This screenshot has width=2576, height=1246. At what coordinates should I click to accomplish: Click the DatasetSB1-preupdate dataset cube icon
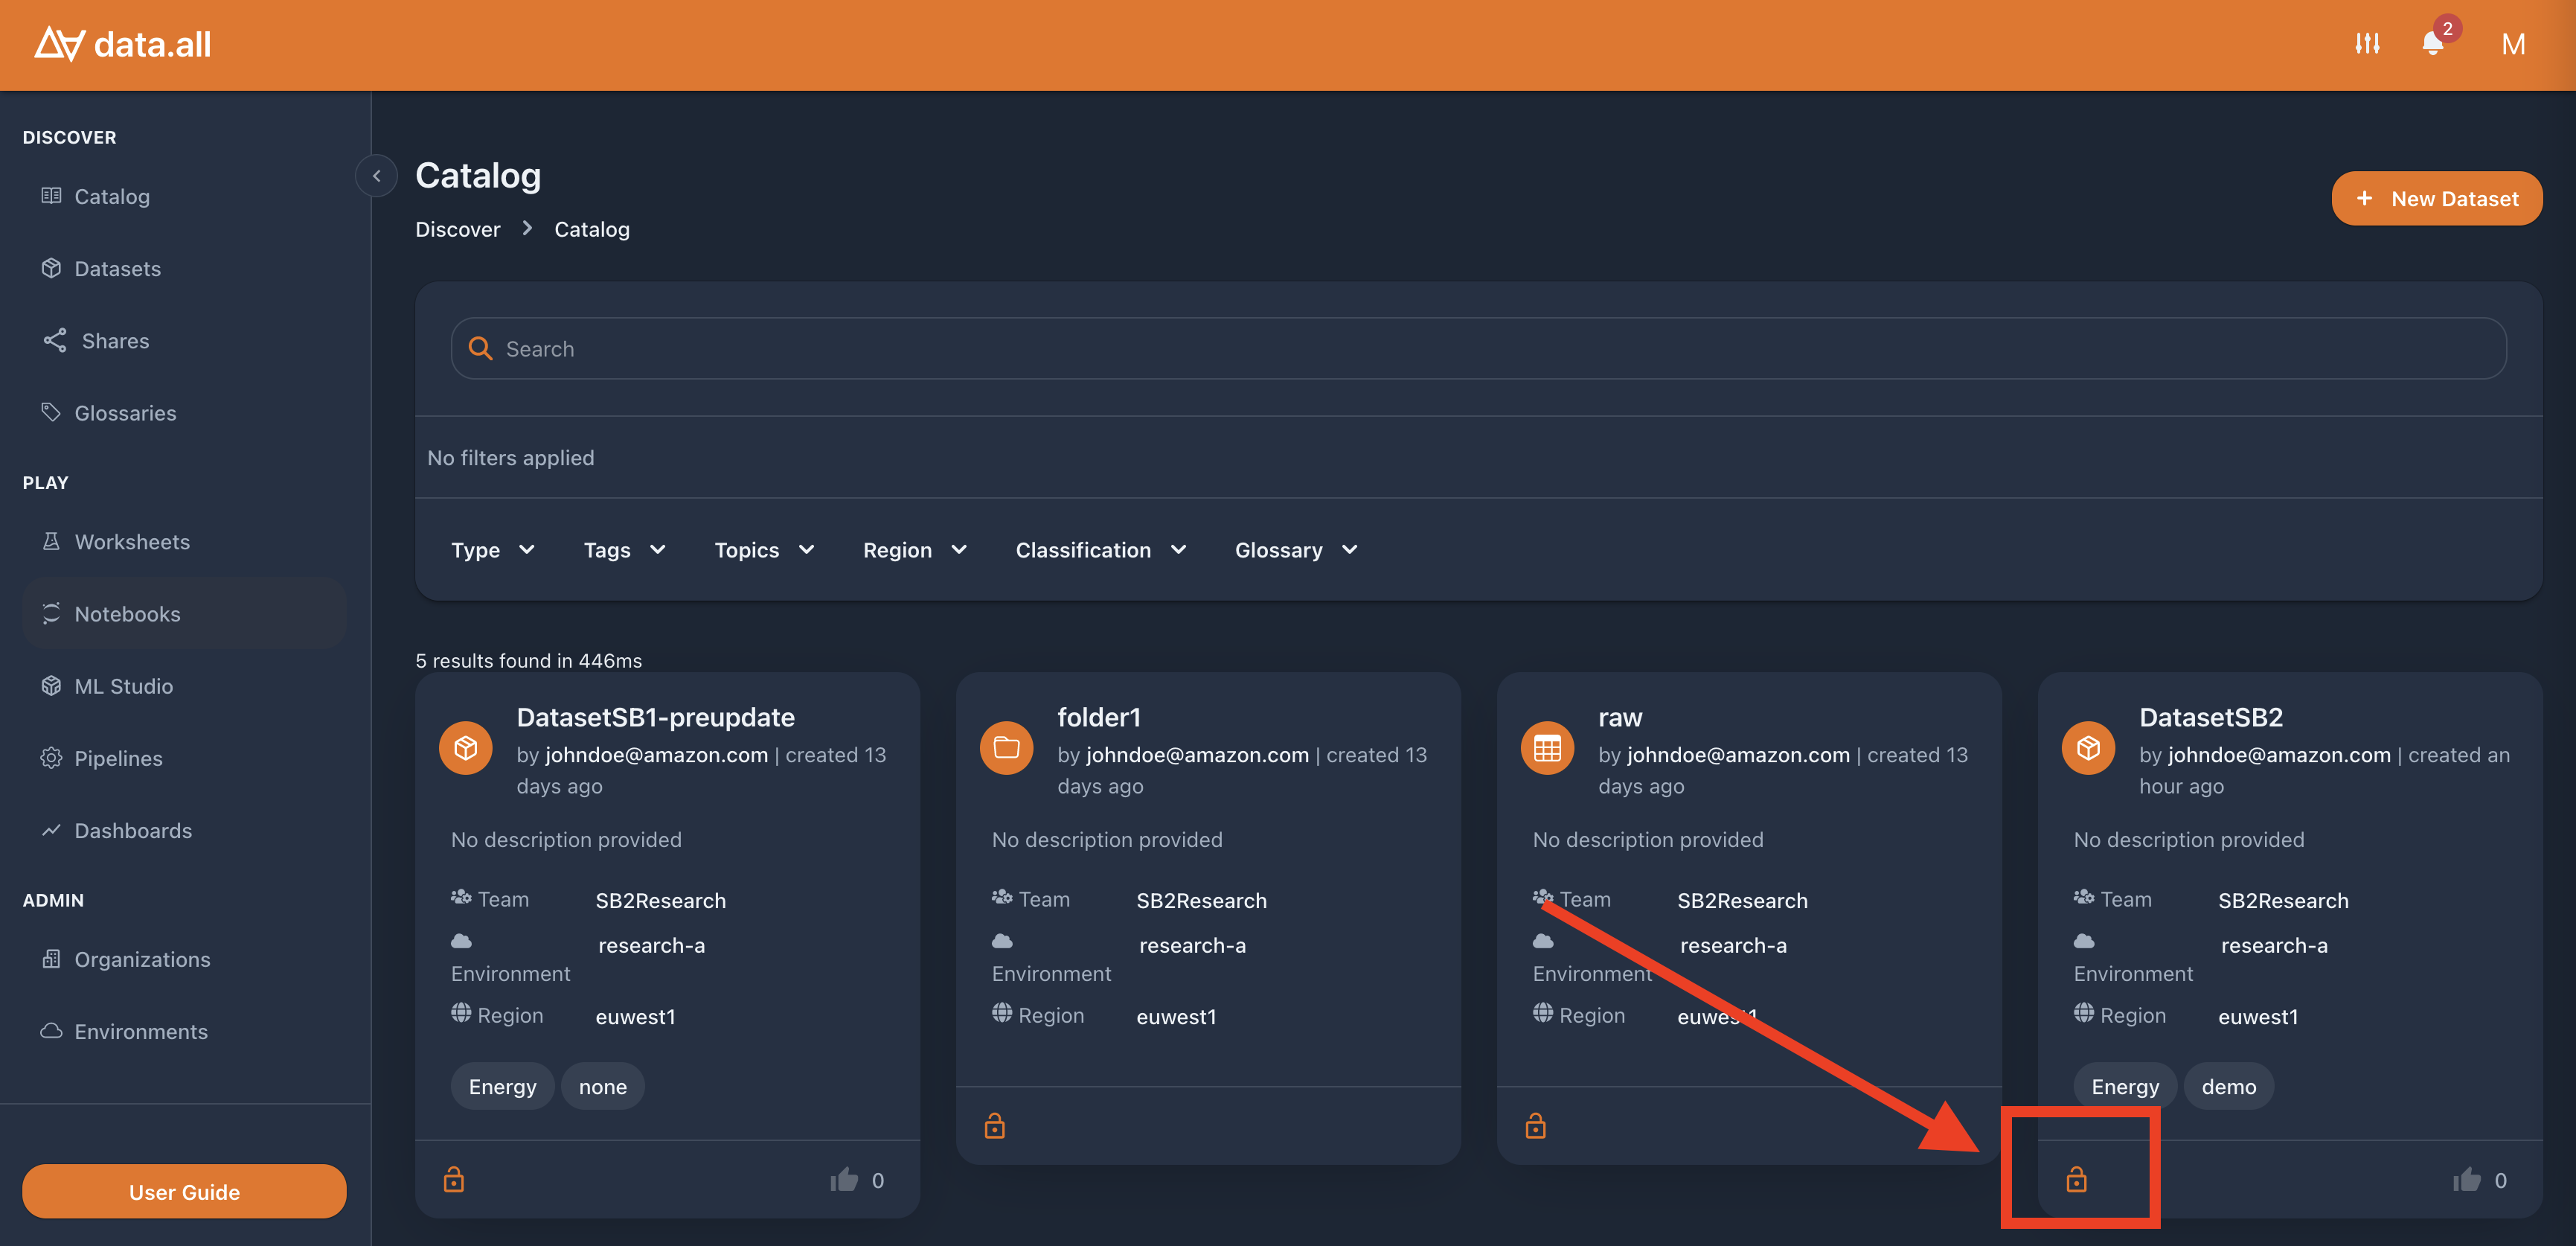point(466,748)
